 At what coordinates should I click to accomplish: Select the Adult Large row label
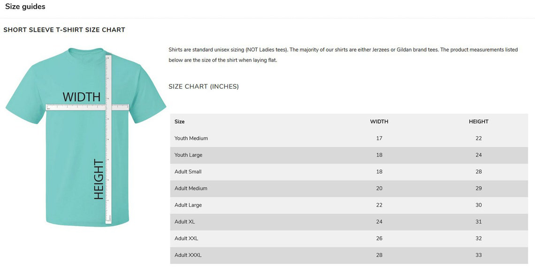188,205
